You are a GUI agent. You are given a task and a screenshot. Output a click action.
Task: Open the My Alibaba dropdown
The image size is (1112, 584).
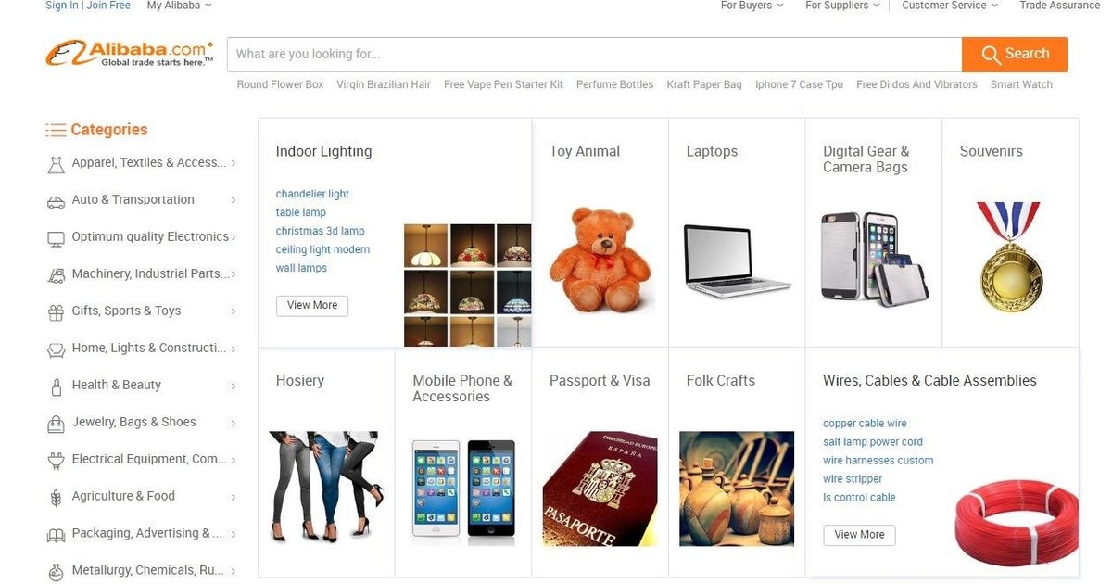[179, 6]
